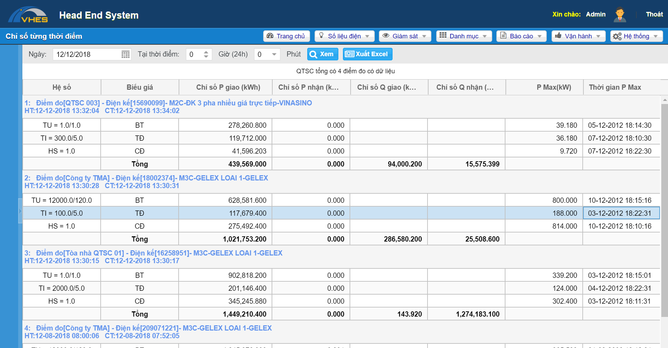Select cell 1,274,183.100
The image size is (668, 348).
click(466, 314)
